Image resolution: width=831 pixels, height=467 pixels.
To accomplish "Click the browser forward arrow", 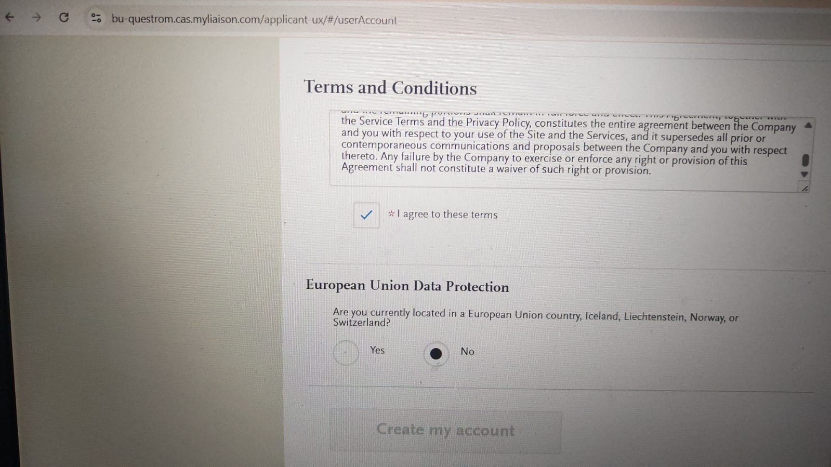I will 36,18.
